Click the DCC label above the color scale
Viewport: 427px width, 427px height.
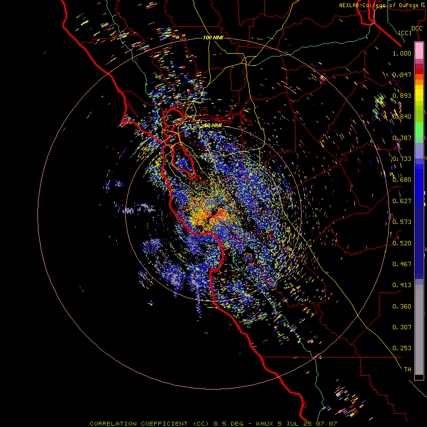[417, 28]
